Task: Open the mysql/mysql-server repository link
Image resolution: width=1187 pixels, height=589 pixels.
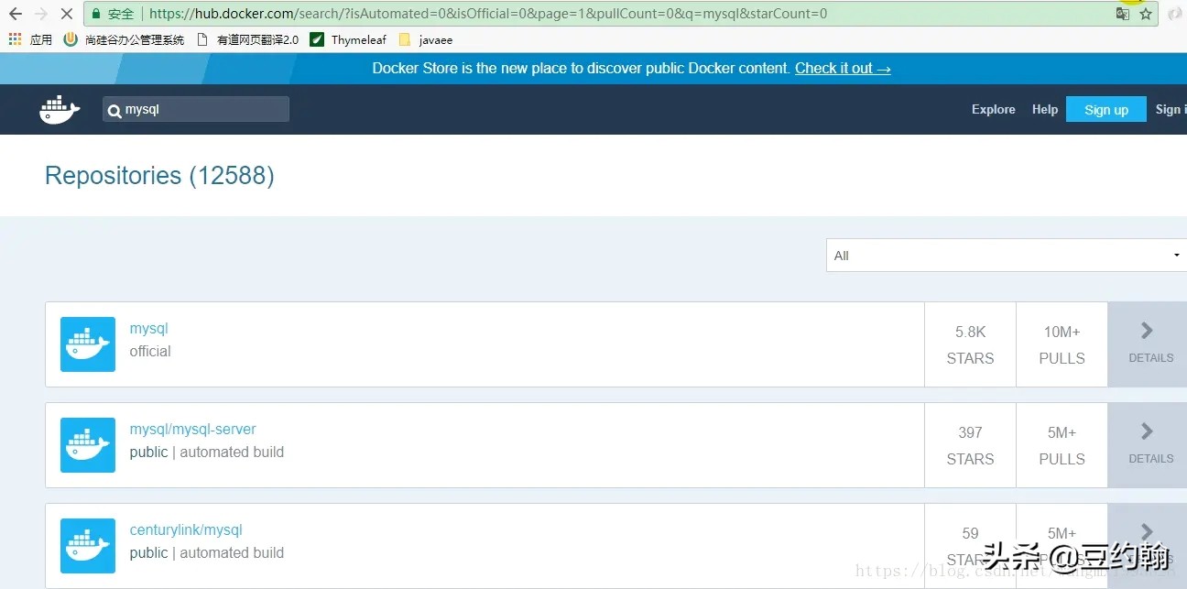Action: tap(193, 430)
